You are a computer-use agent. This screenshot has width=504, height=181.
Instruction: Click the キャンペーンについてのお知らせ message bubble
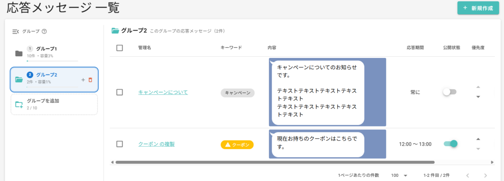pyautogui.click(x=318, y=92)
